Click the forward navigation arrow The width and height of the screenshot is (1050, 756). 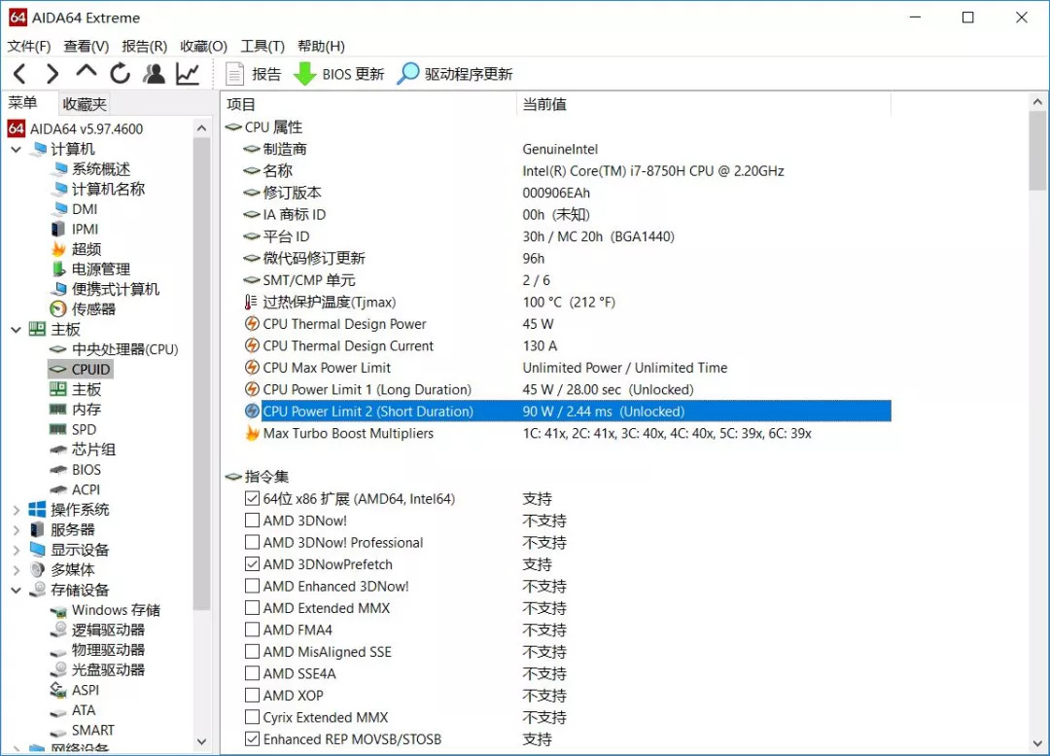click(x=52, y=73)
